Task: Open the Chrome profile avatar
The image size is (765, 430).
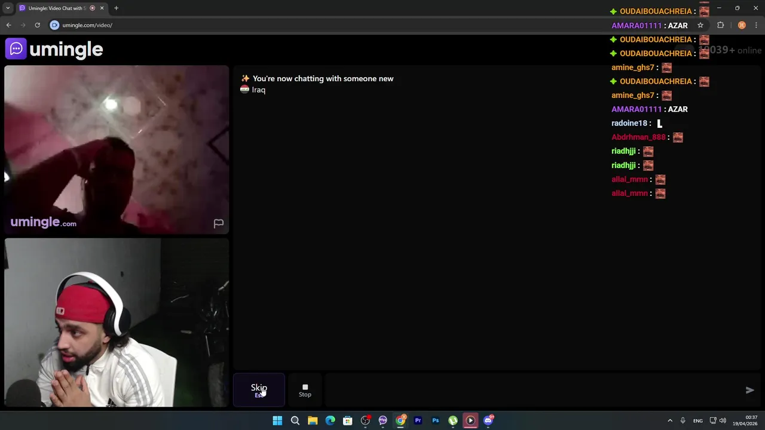Action: point(742,25)
